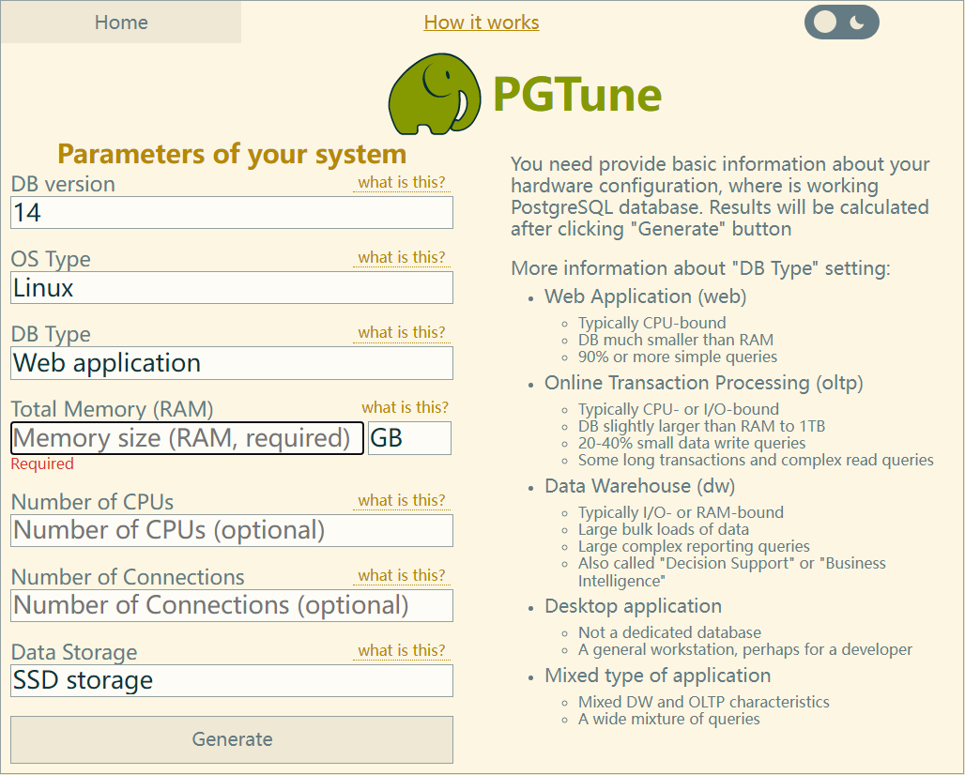Click 'Mixed DW and OLTP characteristics' bullet
This screenshot has height=775, width=965.
(x=703, y=702)
